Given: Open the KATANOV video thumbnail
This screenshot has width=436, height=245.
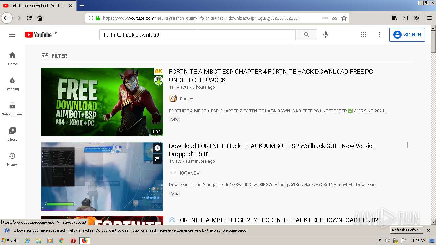Looking at the screenshot, I should [x=102, y=176].
